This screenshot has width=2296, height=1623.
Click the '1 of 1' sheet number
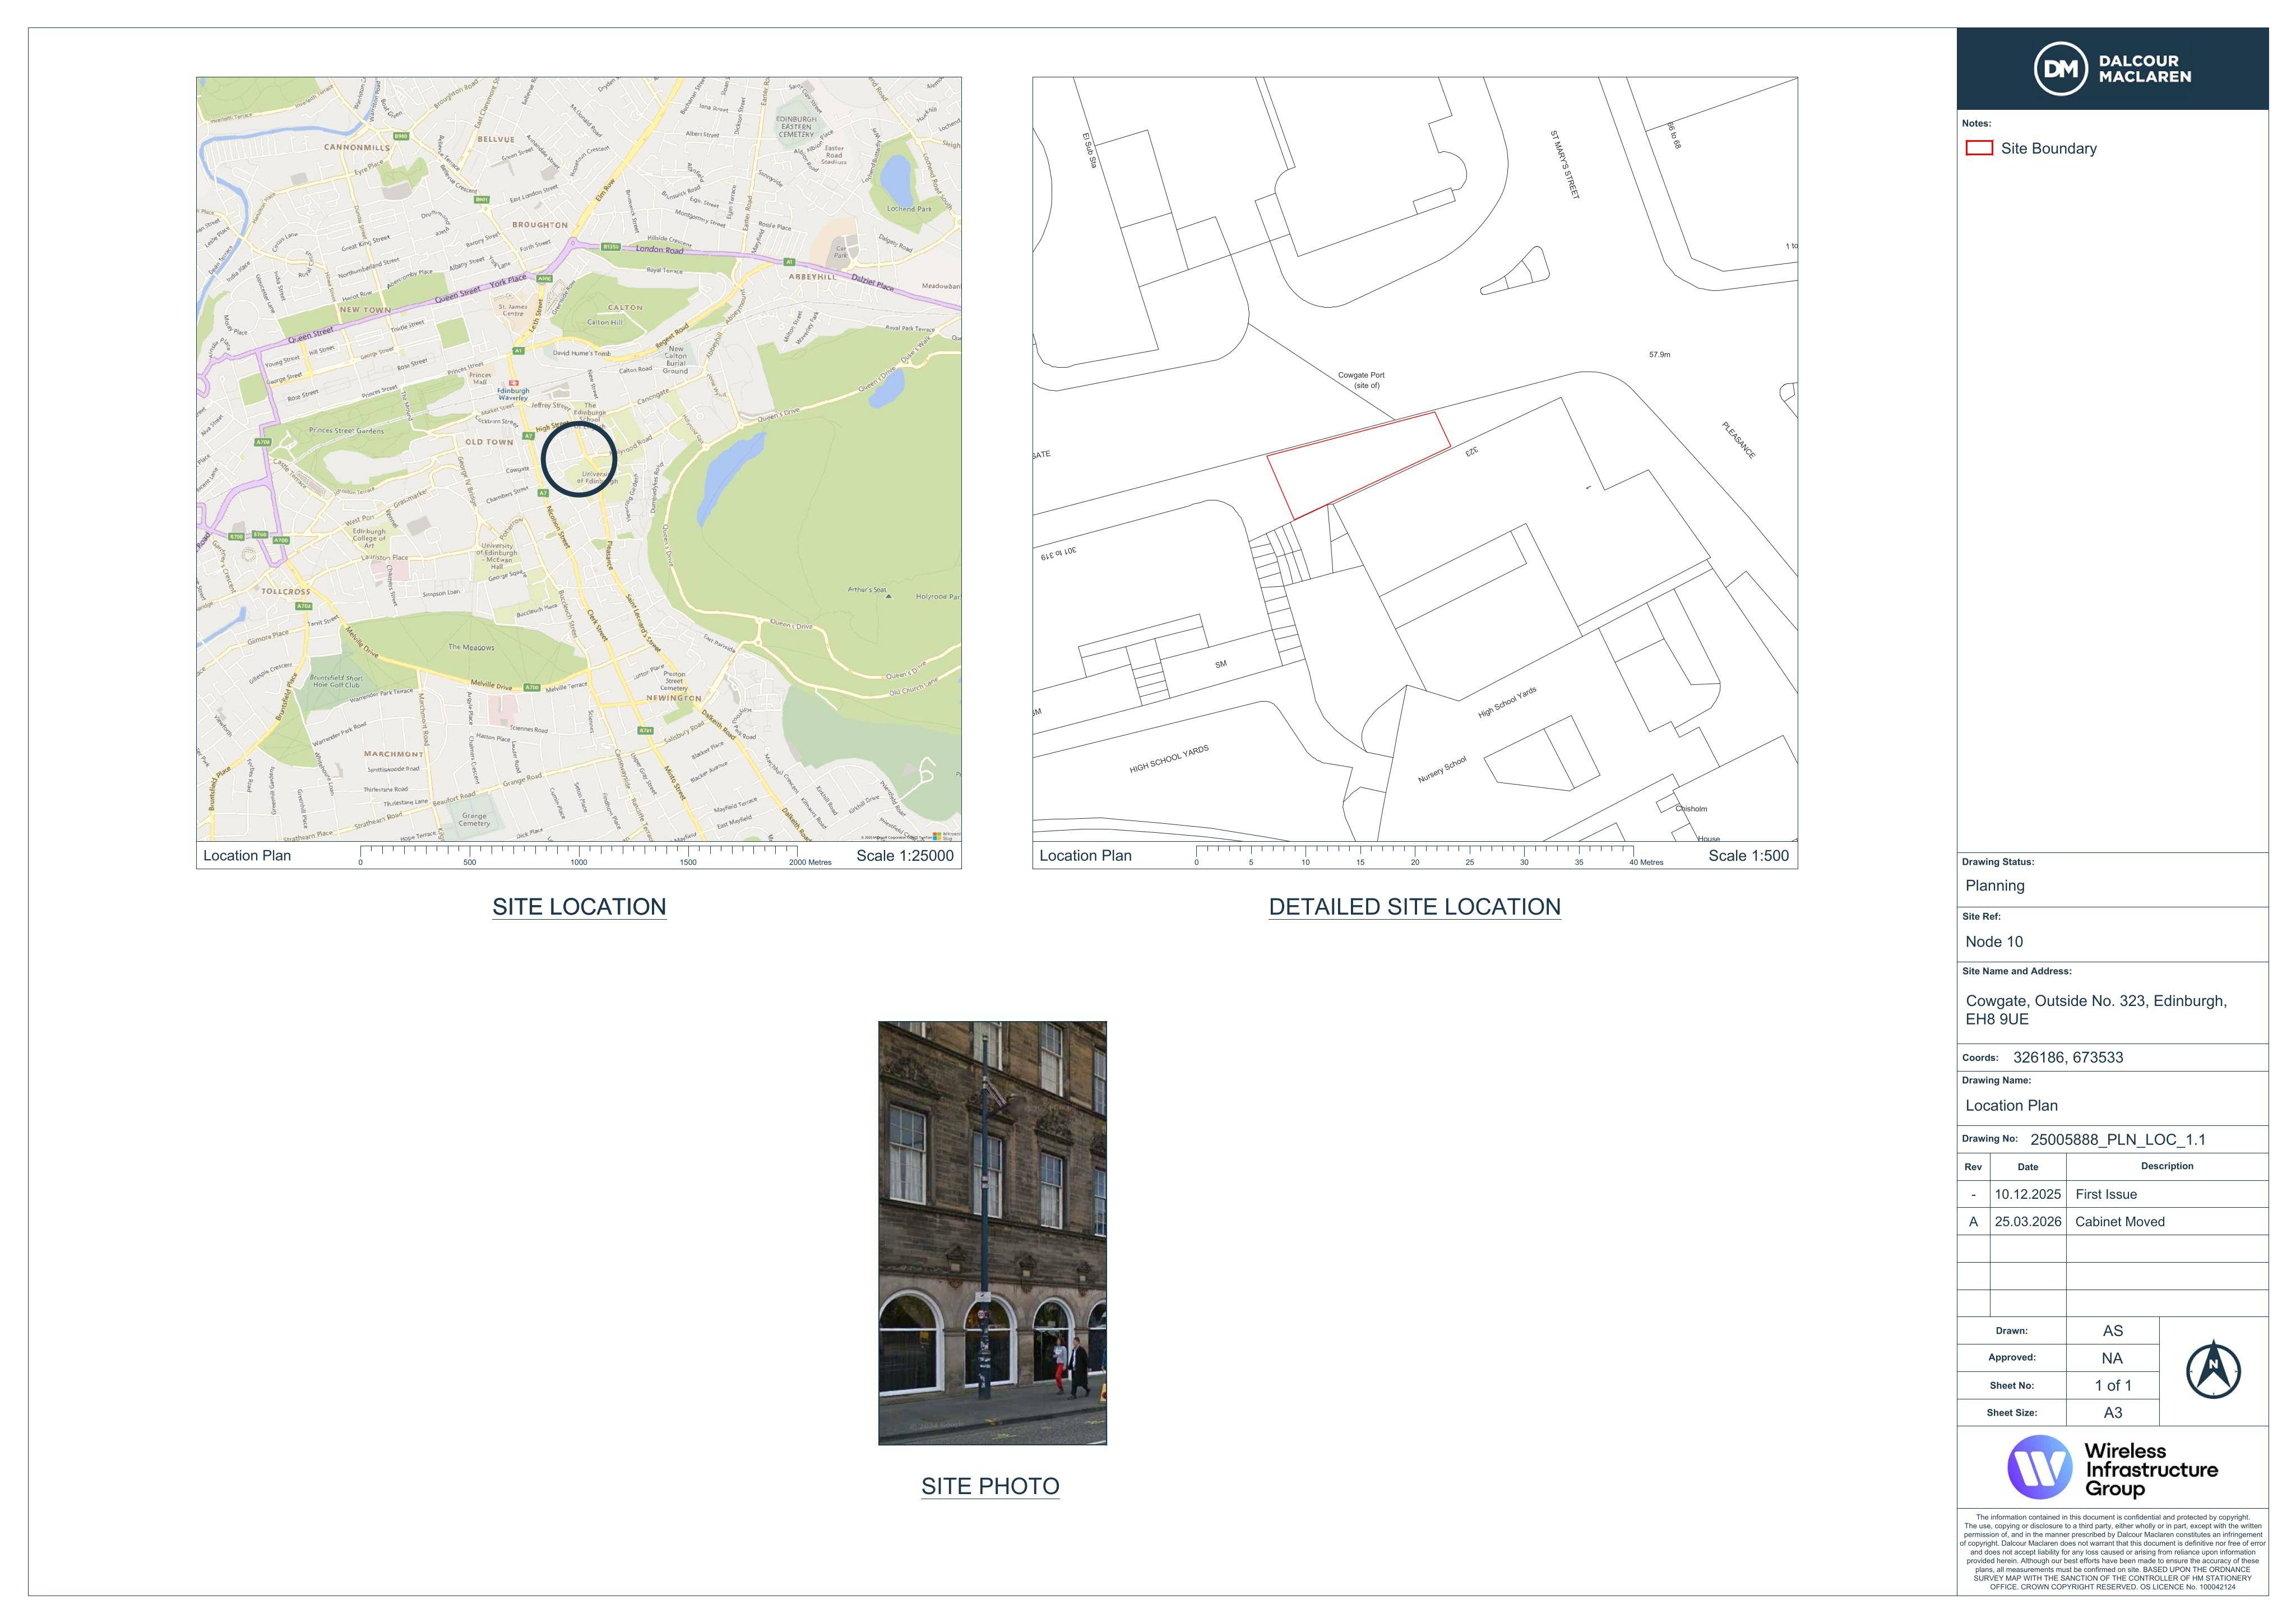[2113, 1386]
